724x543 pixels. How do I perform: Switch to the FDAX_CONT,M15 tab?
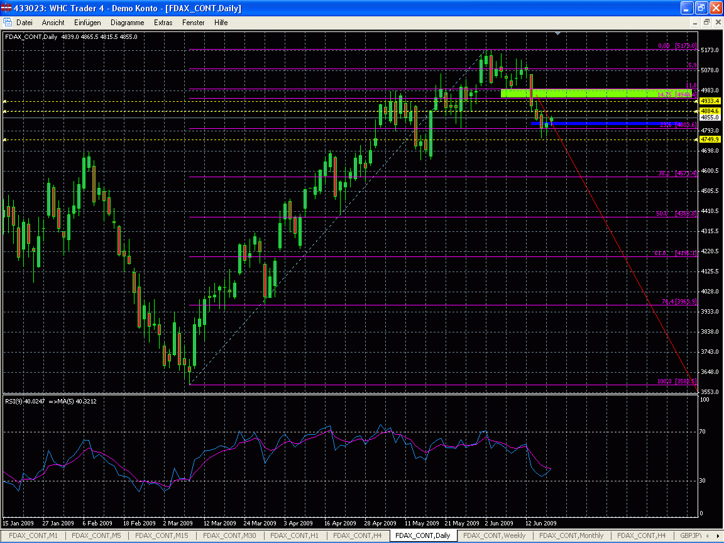point(163,535)
